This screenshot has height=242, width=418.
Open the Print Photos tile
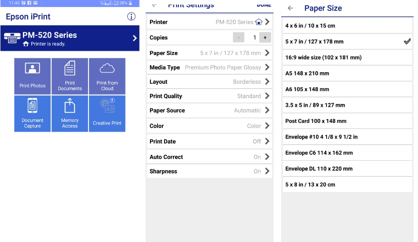(x=32, y=76)
